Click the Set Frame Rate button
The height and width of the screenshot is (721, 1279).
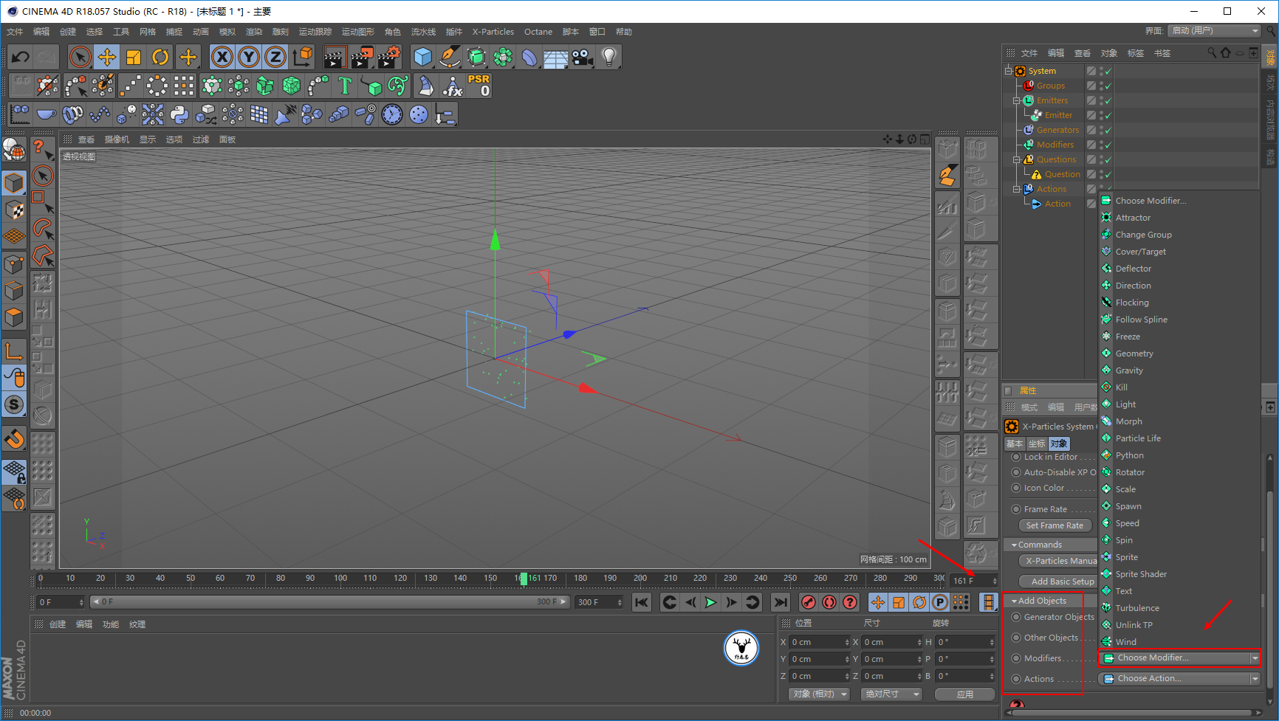point(1055,525)
